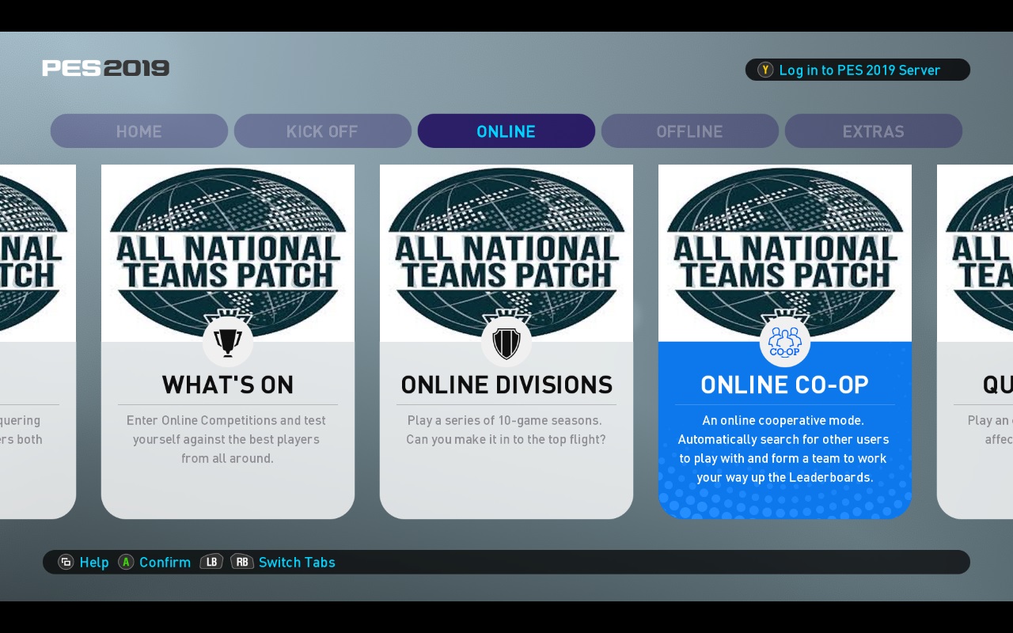Open the WHAT'S ON card title
1013x633 pixels.
228,385
